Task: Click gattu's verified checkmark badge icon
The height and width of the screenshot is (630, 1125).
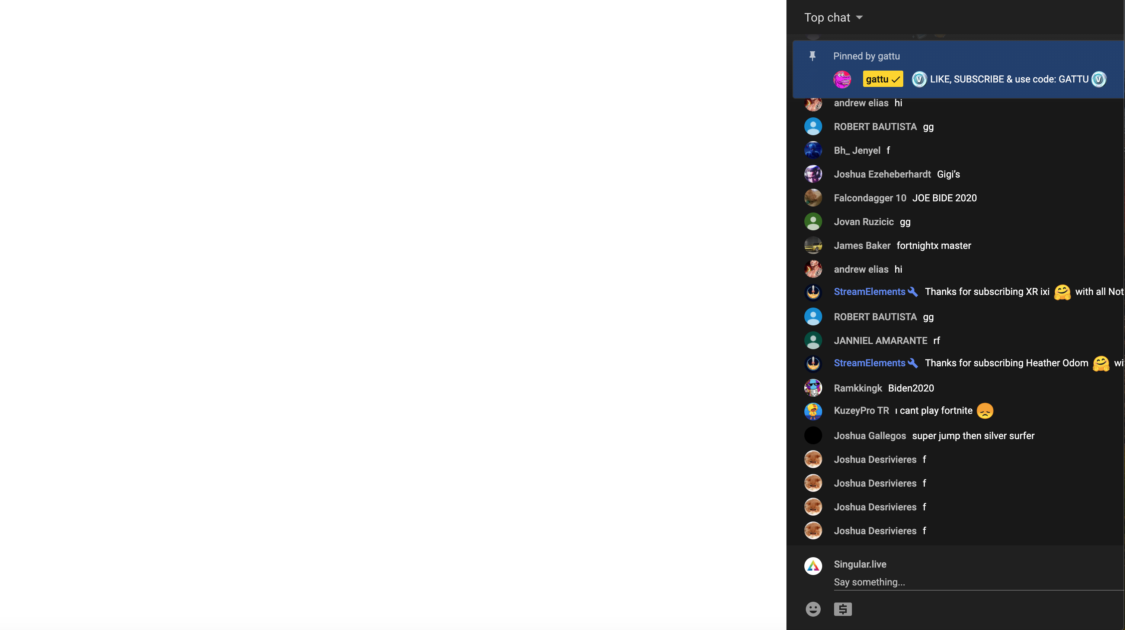Action: (895, 79)
